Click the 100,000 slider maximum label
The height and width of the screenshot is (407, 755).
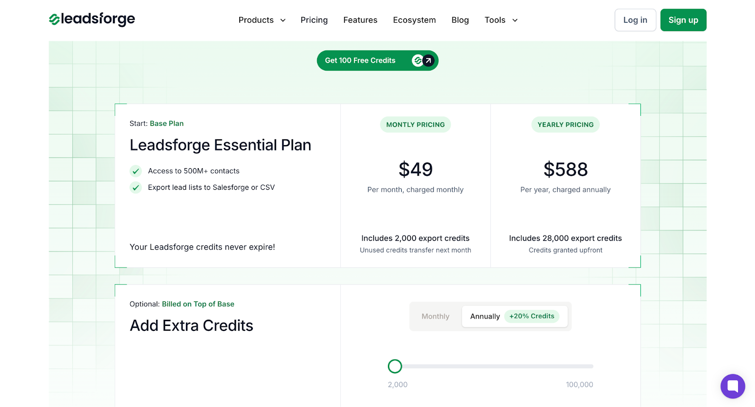point(579,385)
